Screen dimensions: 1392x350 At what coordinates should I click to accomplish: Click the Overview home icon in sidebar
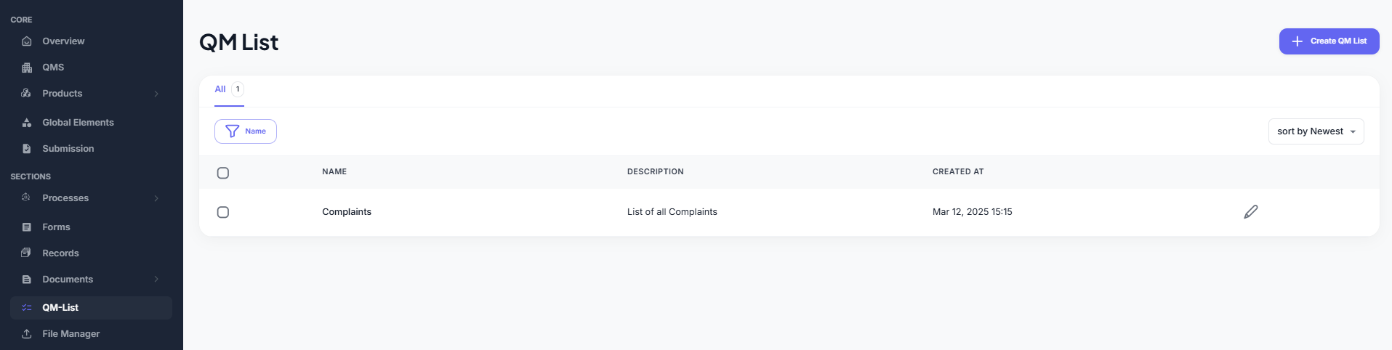[27, 41]
